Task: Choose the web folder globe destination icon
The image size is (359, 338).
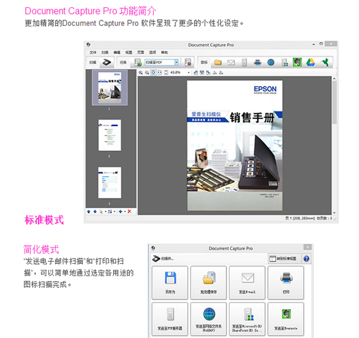Action: (x=271, y=62)
